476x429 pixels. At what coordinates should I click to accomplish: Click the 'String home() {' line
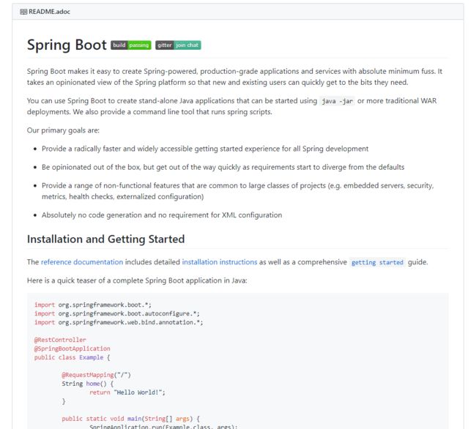click(88, 384)
